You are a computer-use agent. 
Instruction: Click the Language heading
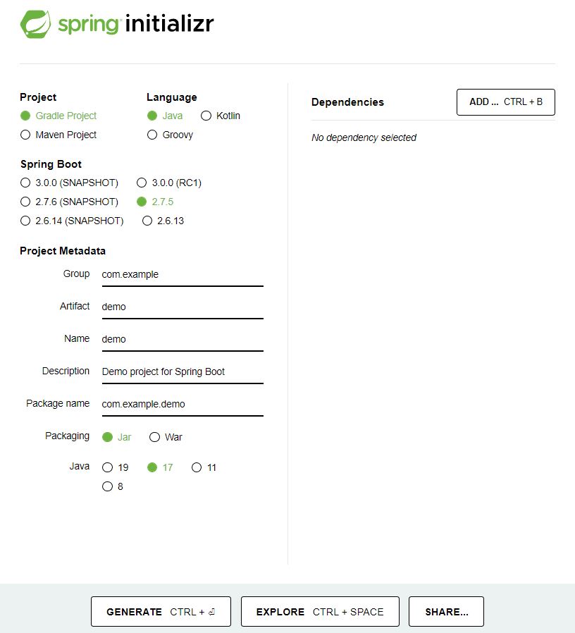pos(171,97)
